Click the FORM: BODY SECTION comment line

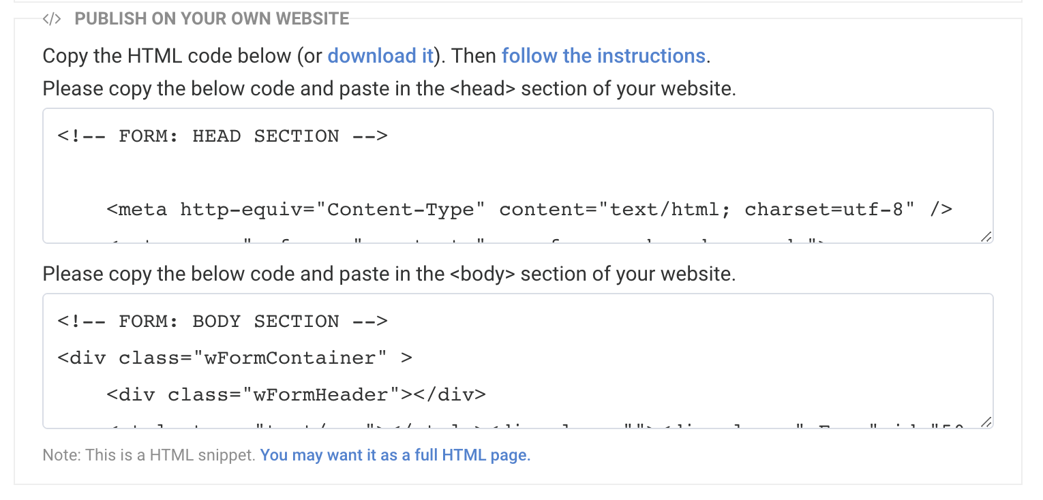click(x=222, y=322)
